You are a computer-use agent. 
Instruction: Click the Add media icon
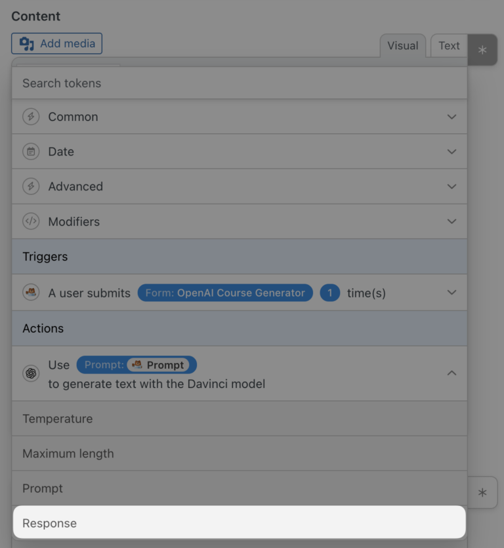(x=26, y=43)
